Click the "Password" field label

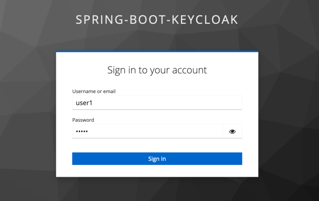[x=83, y=120]
